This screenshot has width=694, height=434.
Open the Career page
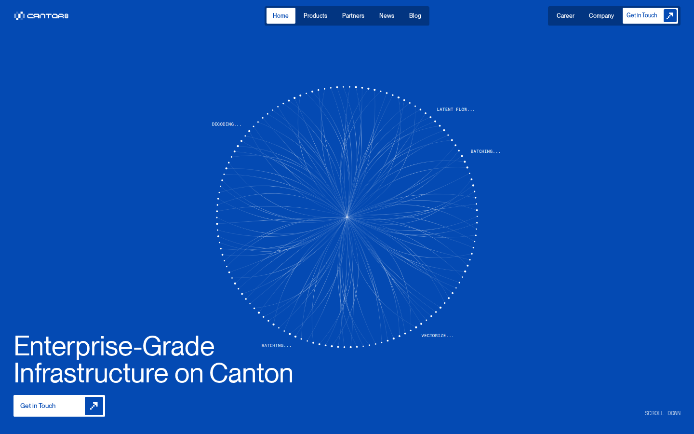pos(565,15)
